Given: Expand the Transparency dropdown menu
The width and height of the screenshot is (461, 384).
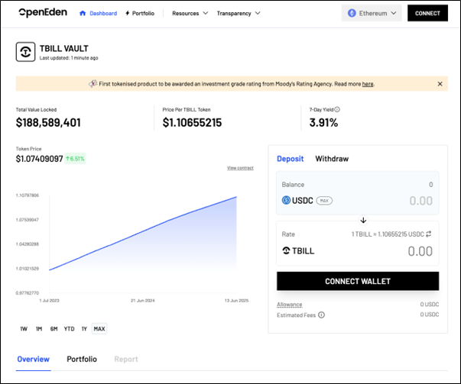Looking at the screenshot, I should pos(239,13).
